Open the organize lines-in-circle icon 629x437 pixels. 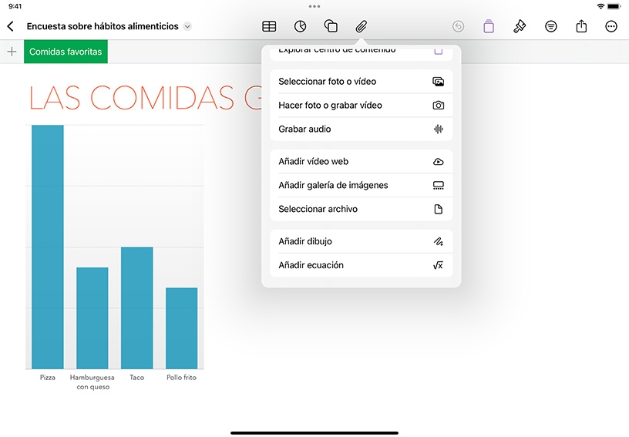pos(551,26)
